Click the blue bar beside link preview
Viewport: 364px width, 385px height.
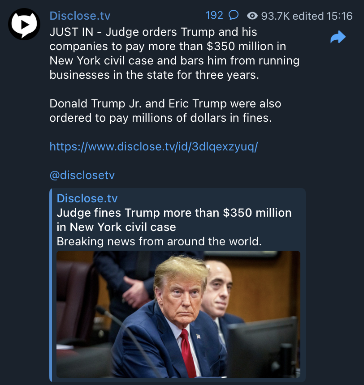coord(51,285)
